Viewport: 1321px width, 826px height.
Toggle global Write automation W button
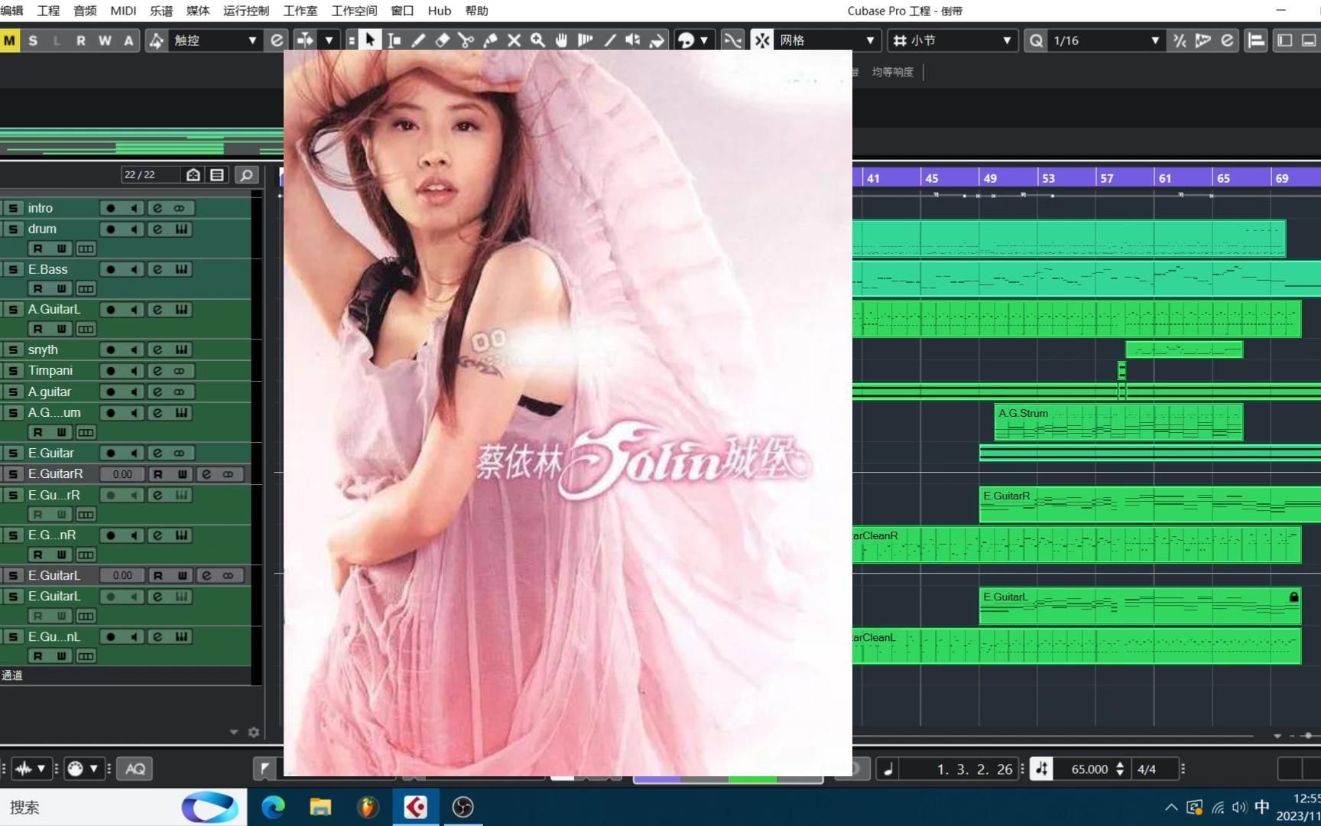(105, 41)
